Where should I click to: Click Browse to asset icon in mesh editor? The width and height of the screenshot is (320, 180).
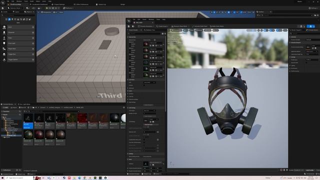(133, 26)
